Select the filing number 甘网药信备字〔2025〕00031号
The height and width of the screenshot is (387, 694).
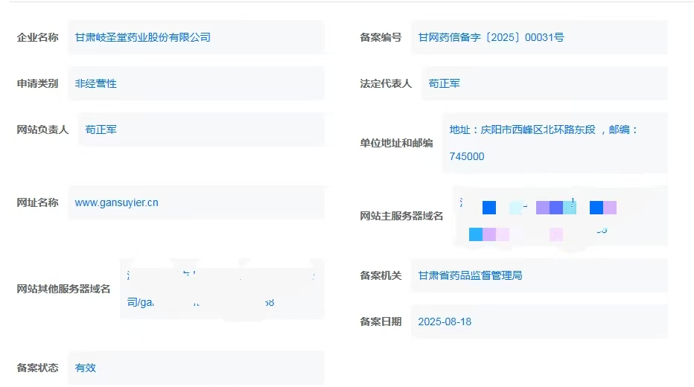(491, 38)
